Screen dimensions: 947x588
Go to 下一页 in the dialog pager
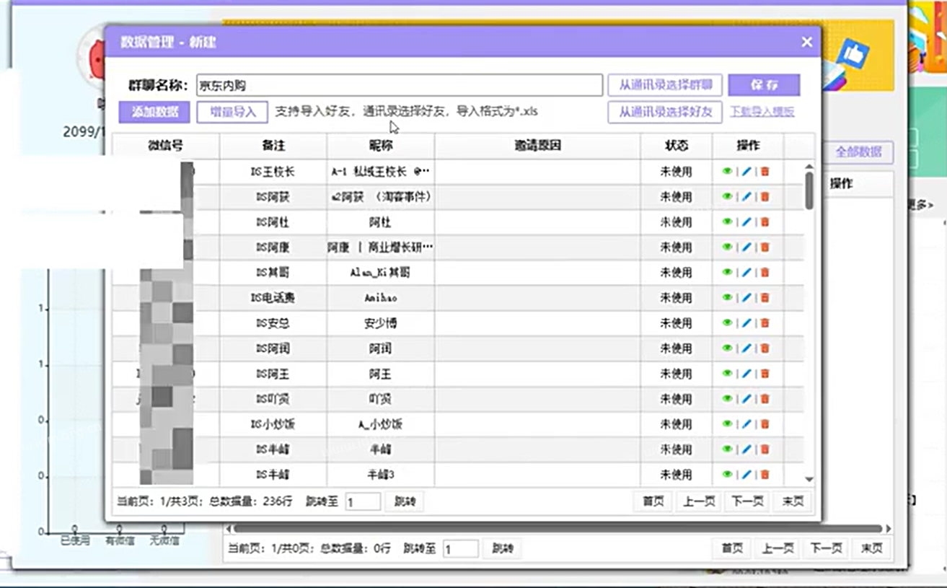click(x=746, y=501)
